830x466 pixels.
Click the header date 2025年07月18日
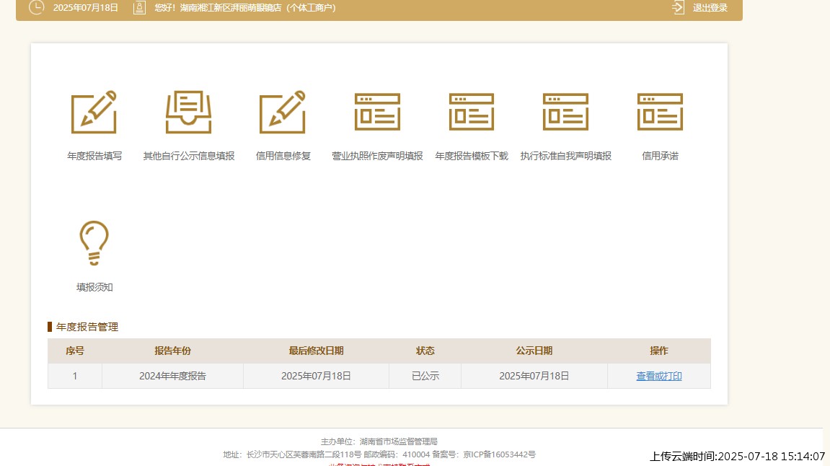[85, 8]
